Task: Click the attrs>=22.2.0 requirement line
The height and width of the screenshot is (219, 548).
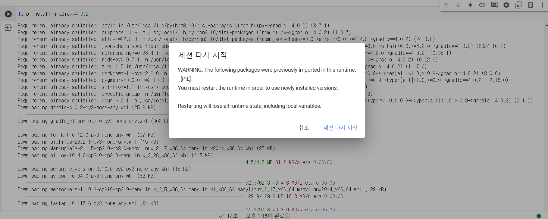Action: point(226,39)
